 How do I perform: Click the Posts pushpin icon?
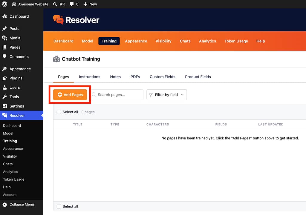pos(5,28)
